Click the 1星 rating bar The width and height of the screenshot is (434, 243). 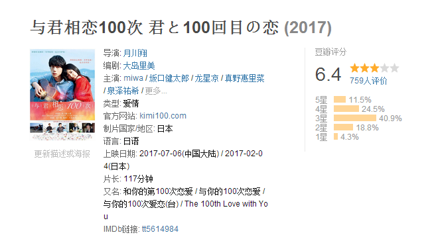pos(336,136)
